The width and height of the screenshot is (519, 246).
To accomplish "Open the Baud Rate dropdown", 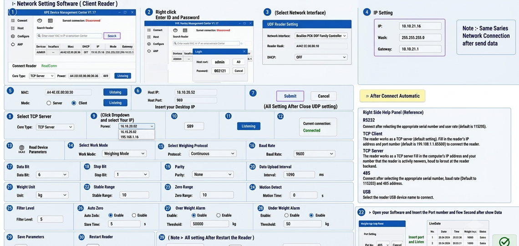I will (315, 154).
